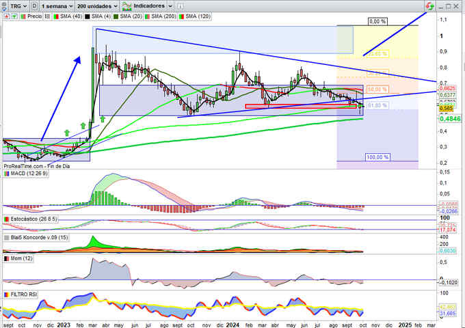The height and width of the screenshot is (328, 465).
Task: Click the MACD panel color icon
Action: tap(7, 174)
